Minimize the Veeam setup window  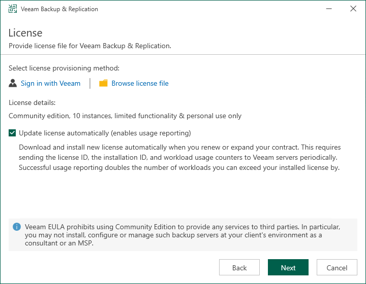click(329, 9)
